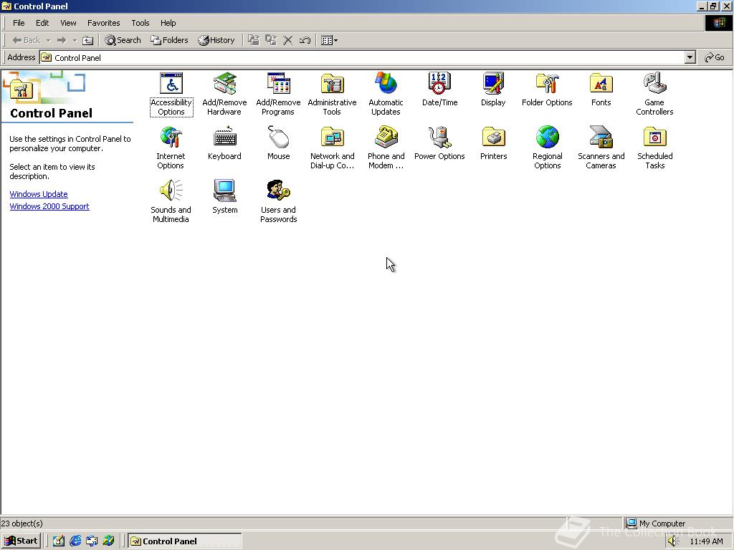734x550 pixels.
Task: Open Administrative Tools folder
Action: [x=333, y=94]
